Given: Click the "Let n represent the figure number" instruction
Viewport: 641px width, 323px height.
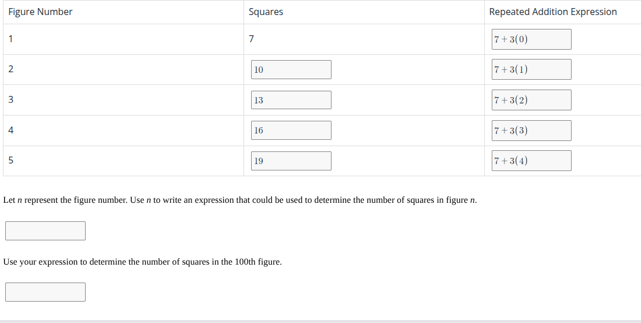Looking at the screenshot, I should [240, 200].
